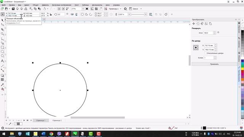Image resolution: width=244 pixels, height=137 pixels.
Task: Click the Scale and mirror tab in docker
Action: [x=202, y=24]
